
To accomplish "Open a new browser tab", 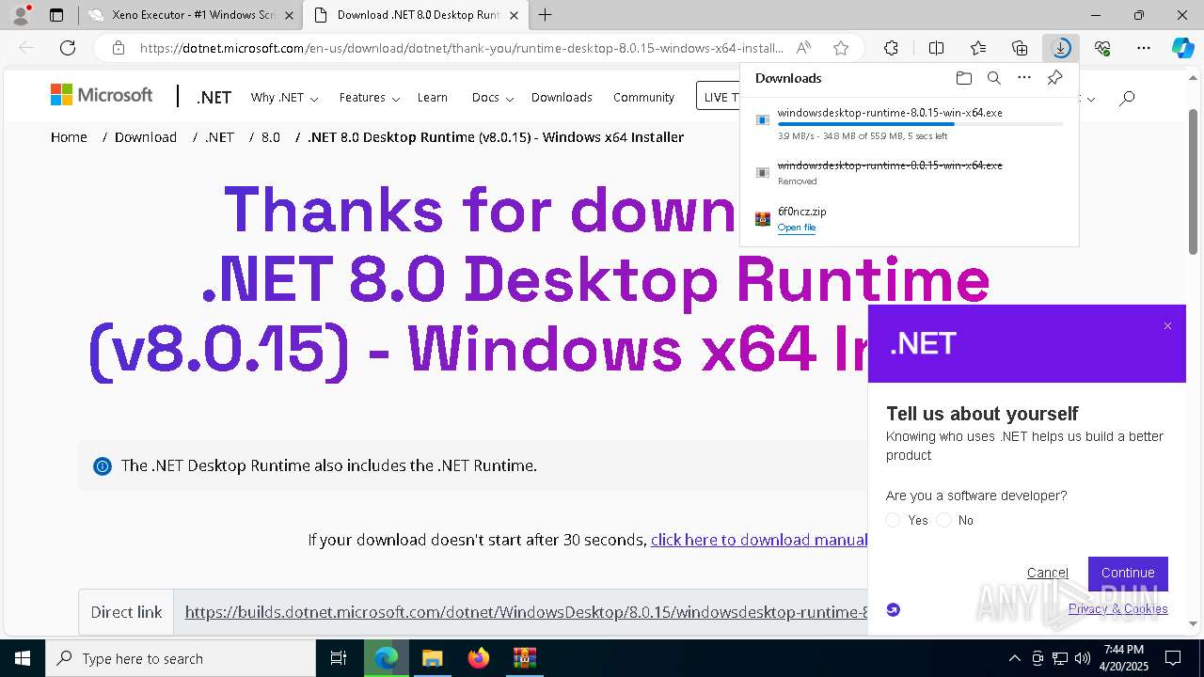I will pos(545,15).
